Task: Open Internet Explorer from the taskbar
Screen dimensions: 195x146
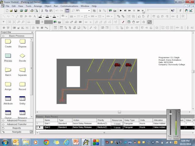Action: pos(66,142)
